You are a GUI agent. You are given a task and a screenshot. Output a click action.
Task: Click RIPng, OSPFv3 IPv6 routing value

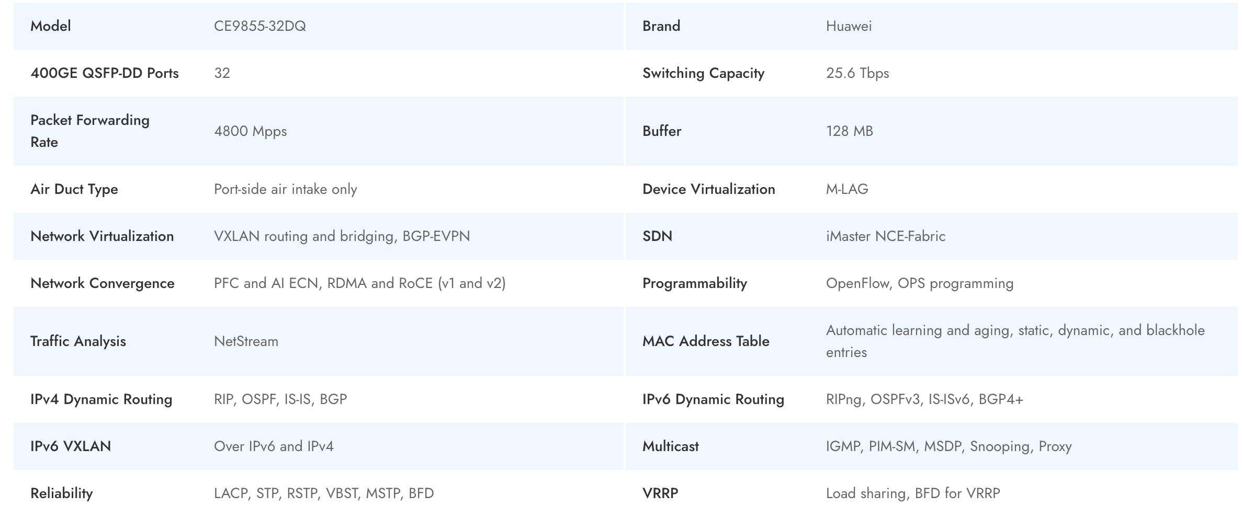(x=924, y=399)
